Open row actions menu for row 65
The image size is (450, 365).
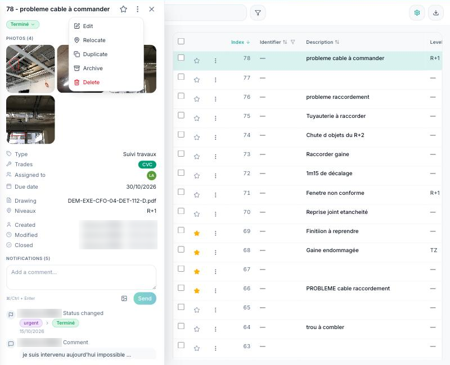point(215,310)
